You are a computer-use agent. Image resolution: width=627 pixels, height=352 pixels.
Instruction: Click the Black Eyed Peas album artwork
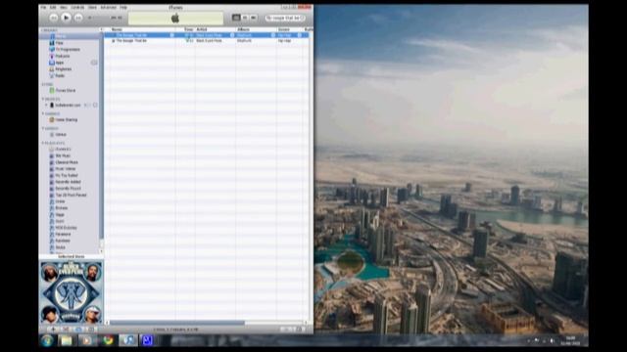pyautogui.click(x=72, y=292)
